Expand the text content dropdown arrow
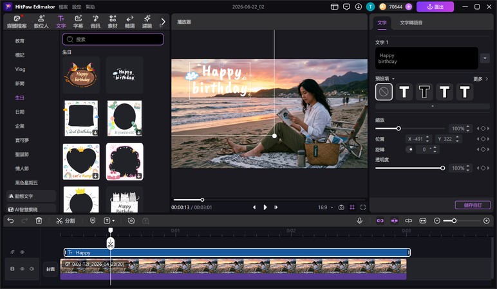497x289 pixels. [485, 58]
